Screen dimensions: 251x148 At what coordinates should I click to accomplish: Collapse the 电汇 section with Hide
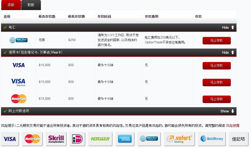[228, 27]
